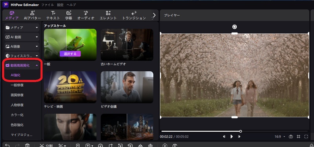This screenshot has width=314, height=147.
Task: Select the 画質修復 sidebar item
Action: tap(17, 95)
